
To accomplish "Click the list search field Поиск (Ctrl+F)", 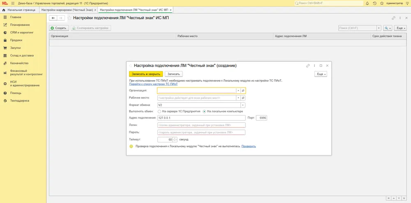I will (x=358, y=28).
